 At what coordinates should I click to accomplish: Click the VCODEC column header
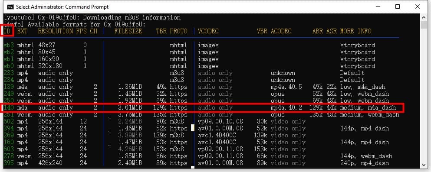(x=208, y=31)
